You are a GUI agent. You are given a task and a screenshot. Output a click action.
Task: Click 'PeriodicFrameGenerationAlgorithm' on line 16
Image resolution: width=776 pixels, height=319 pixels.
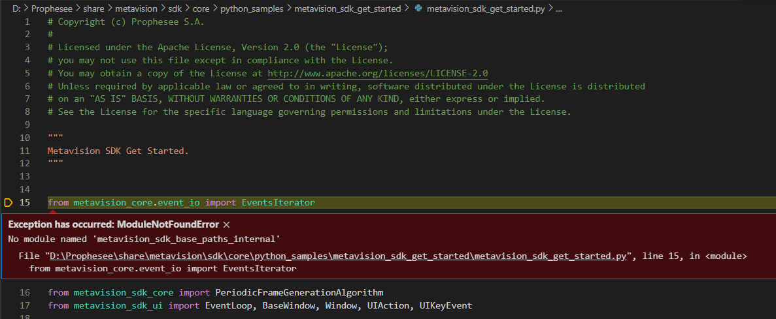click(x=299, y=293)
